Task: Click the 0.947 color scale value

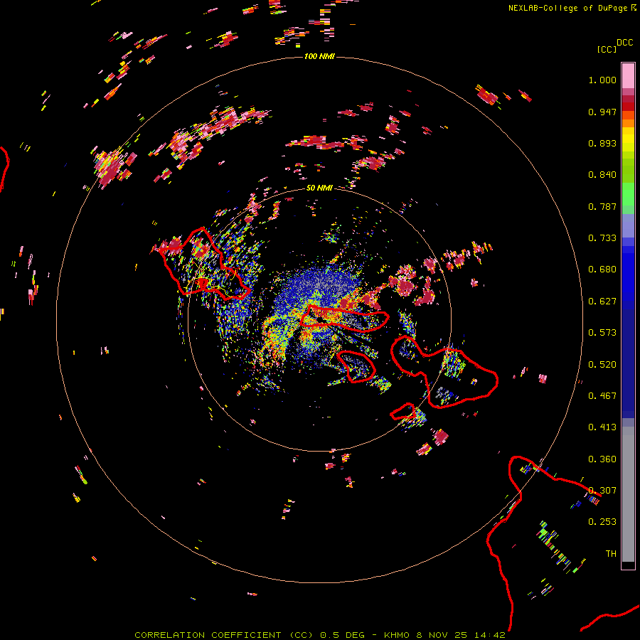Action: point(602,112)
